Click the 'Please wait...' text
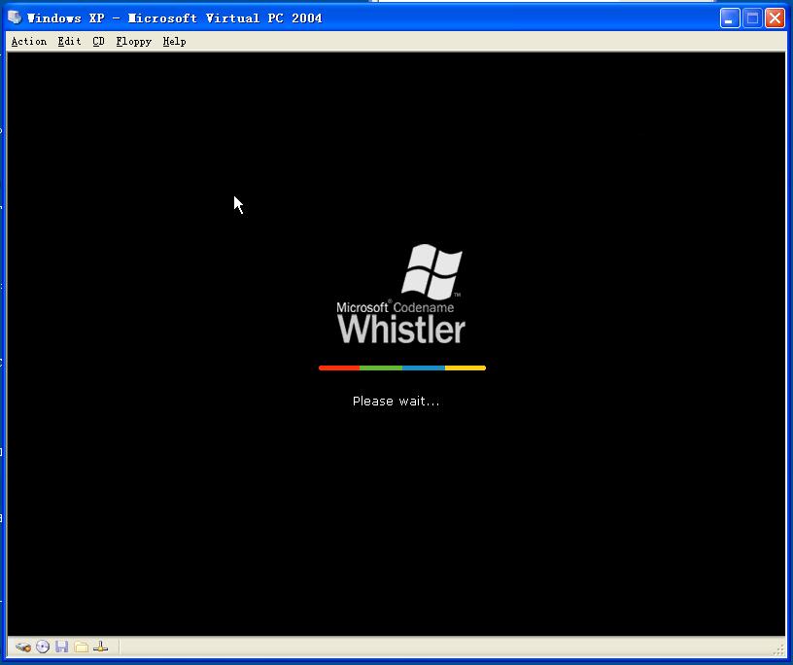Image resolution: width=793 pixels, height=665 pixels. [x=396, y=402]
